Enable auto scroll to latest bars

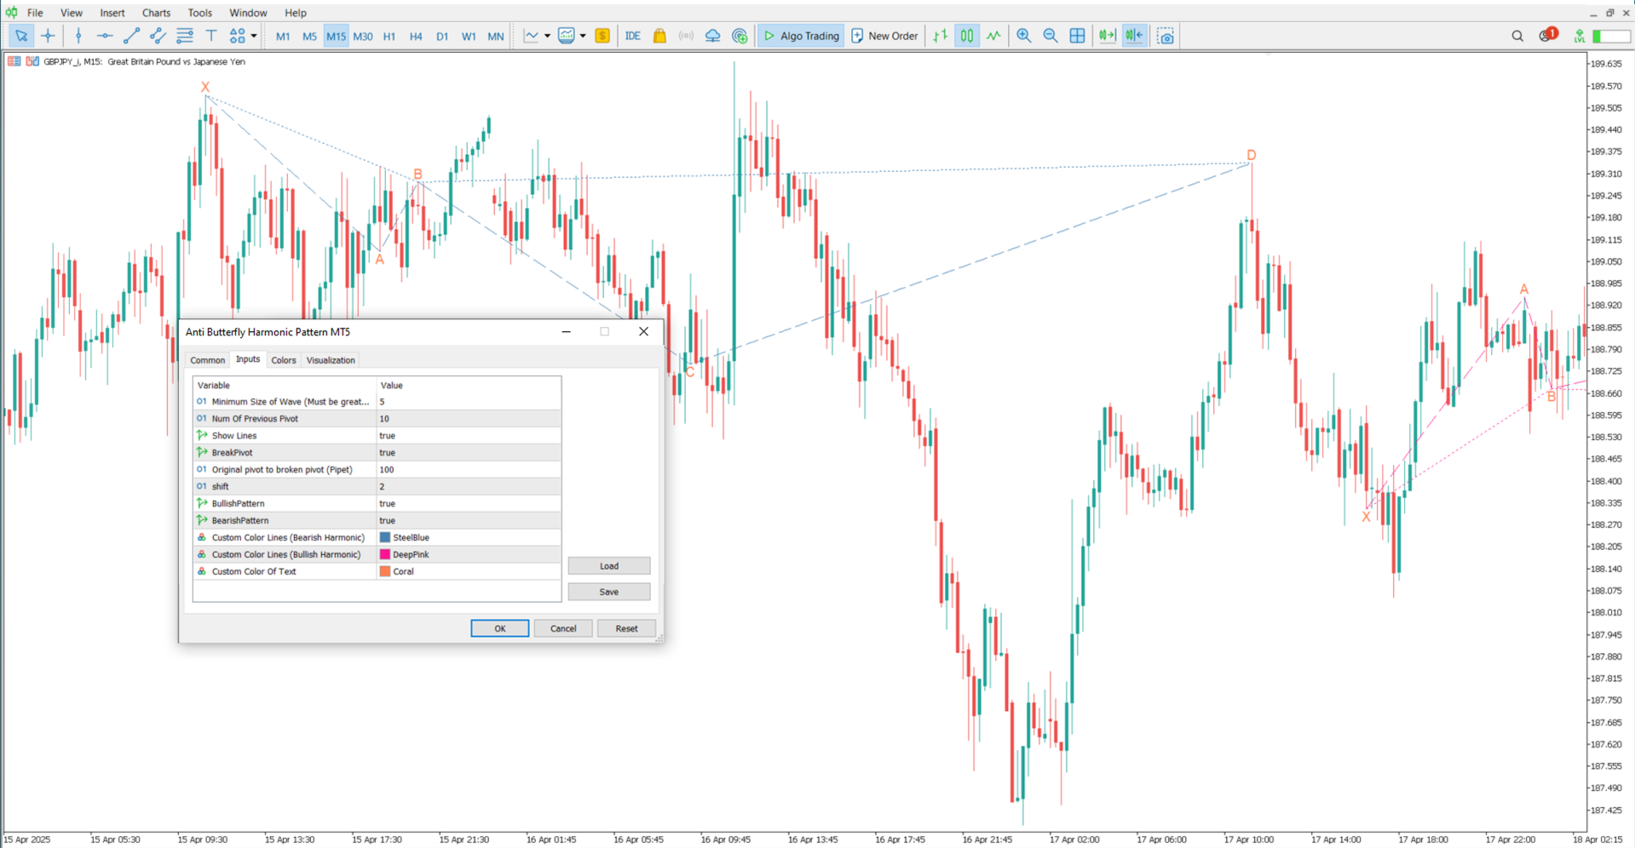1106,36
